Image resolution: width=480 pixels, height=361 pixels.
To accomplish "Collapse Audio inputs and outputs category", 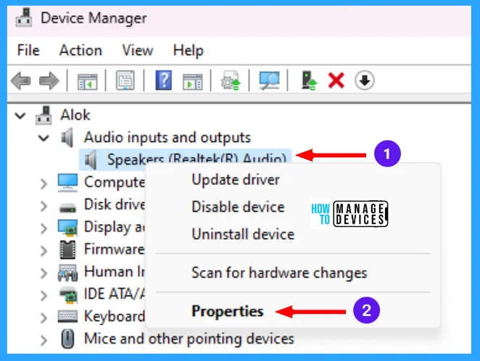I will tap(44, 138).
